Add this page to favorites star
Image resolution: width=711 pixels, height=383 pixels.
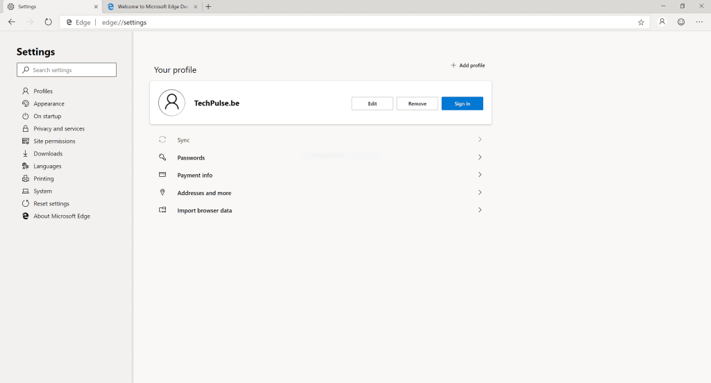coord(641,22)
